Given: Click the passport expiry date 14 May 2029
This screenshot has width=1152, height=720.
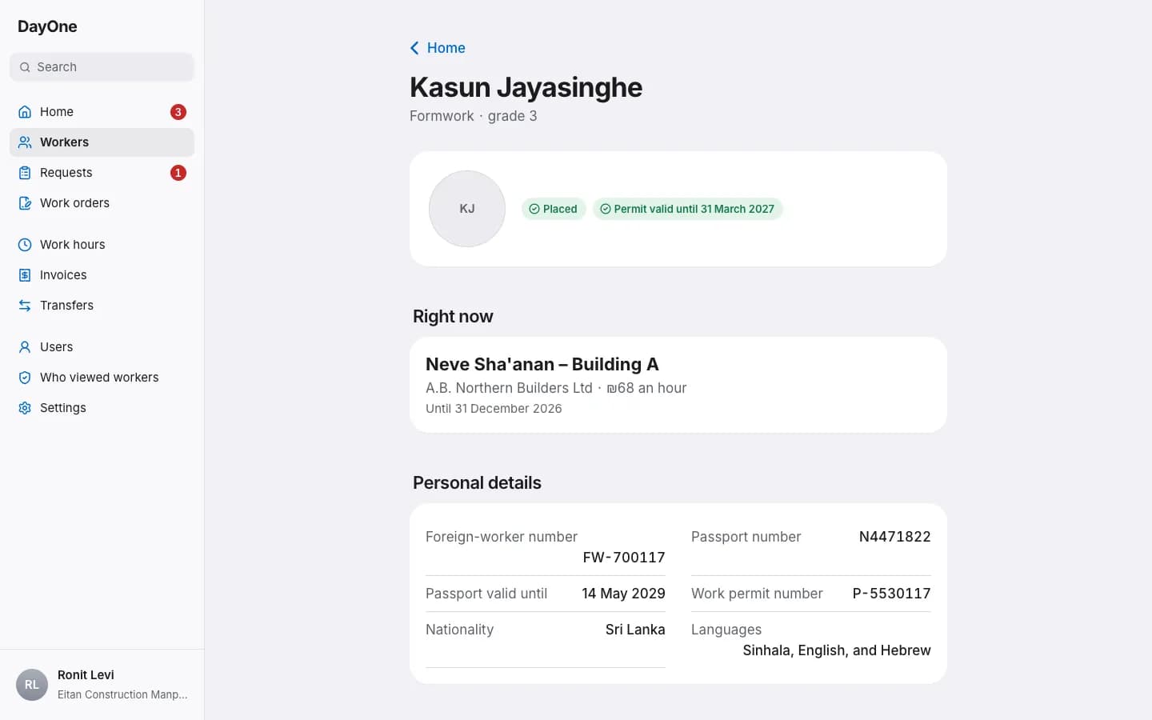Looking at the screenshot, I should (x=623, y=594).
